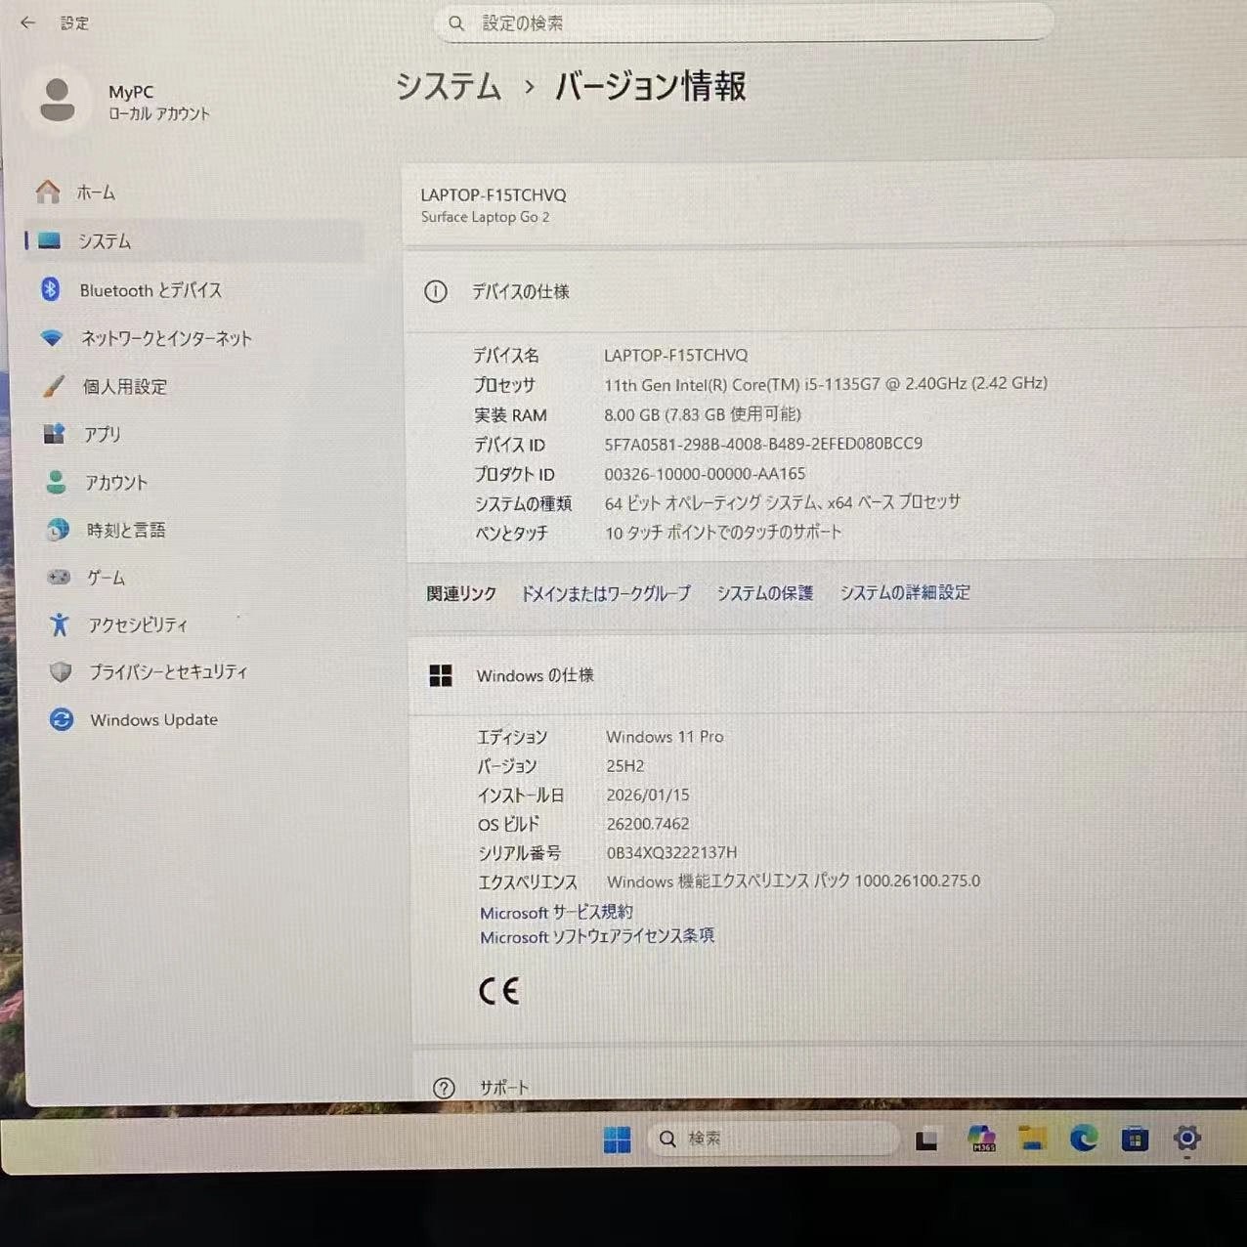This screenshot has height=1247, width=1247.
Task: Open ネットワークとインターネット settings
Action: point(166,338)
